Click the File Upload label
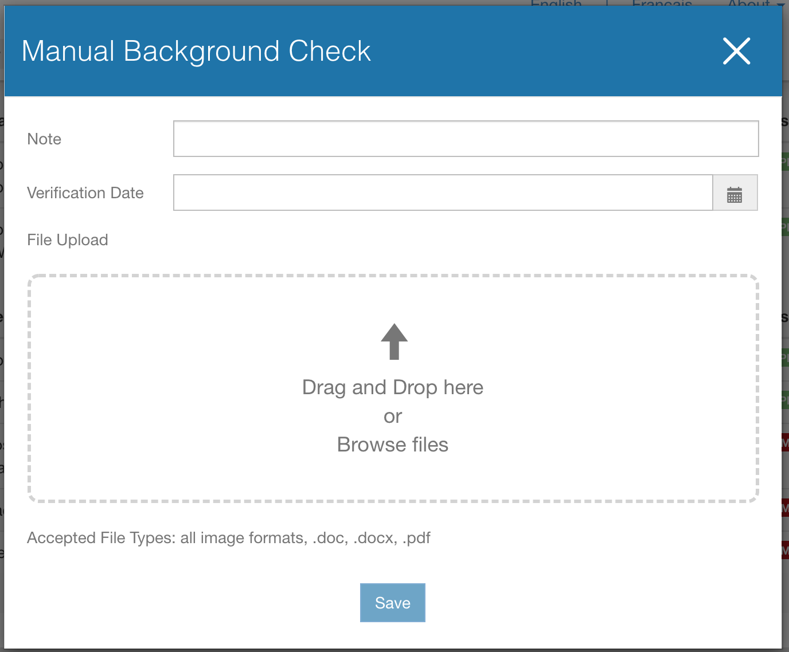Viewport: 789px width, 652px height. pos(67,240)
